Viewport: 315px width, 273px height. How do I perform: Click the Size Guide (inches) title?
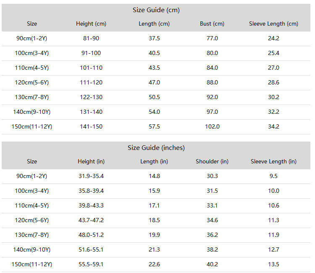156,148
